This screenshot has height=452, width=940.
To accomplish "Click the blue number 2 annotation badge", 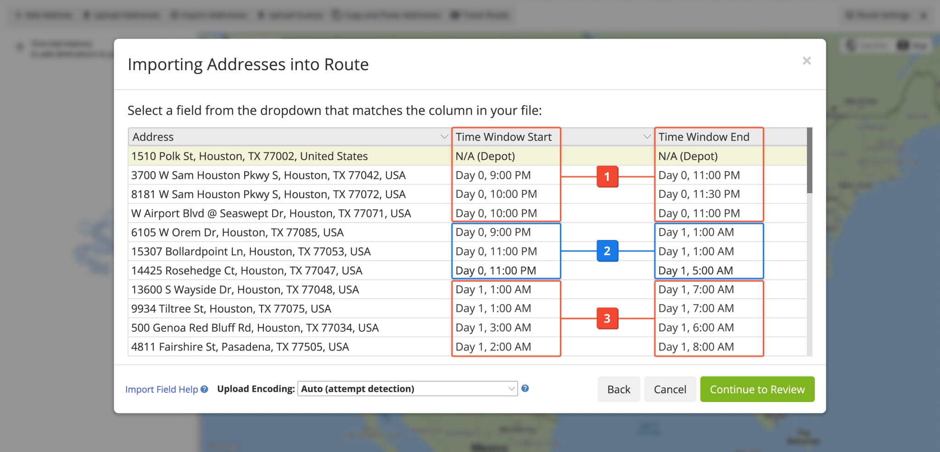I will (607, 251).
